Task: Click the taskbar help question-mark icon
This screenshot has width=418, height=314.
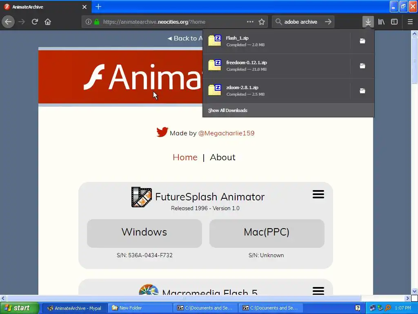Action: click(358, 308)
